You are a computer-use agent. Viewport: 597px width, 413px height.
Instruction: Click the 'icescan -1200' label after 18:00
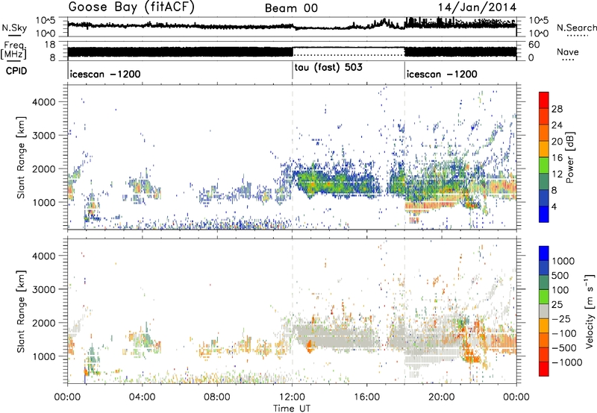point(442,74)
